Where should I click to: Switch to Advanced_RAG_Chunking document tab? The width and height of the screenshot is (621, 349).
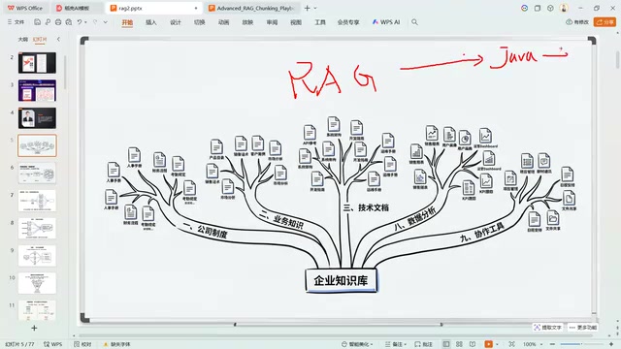252,8
